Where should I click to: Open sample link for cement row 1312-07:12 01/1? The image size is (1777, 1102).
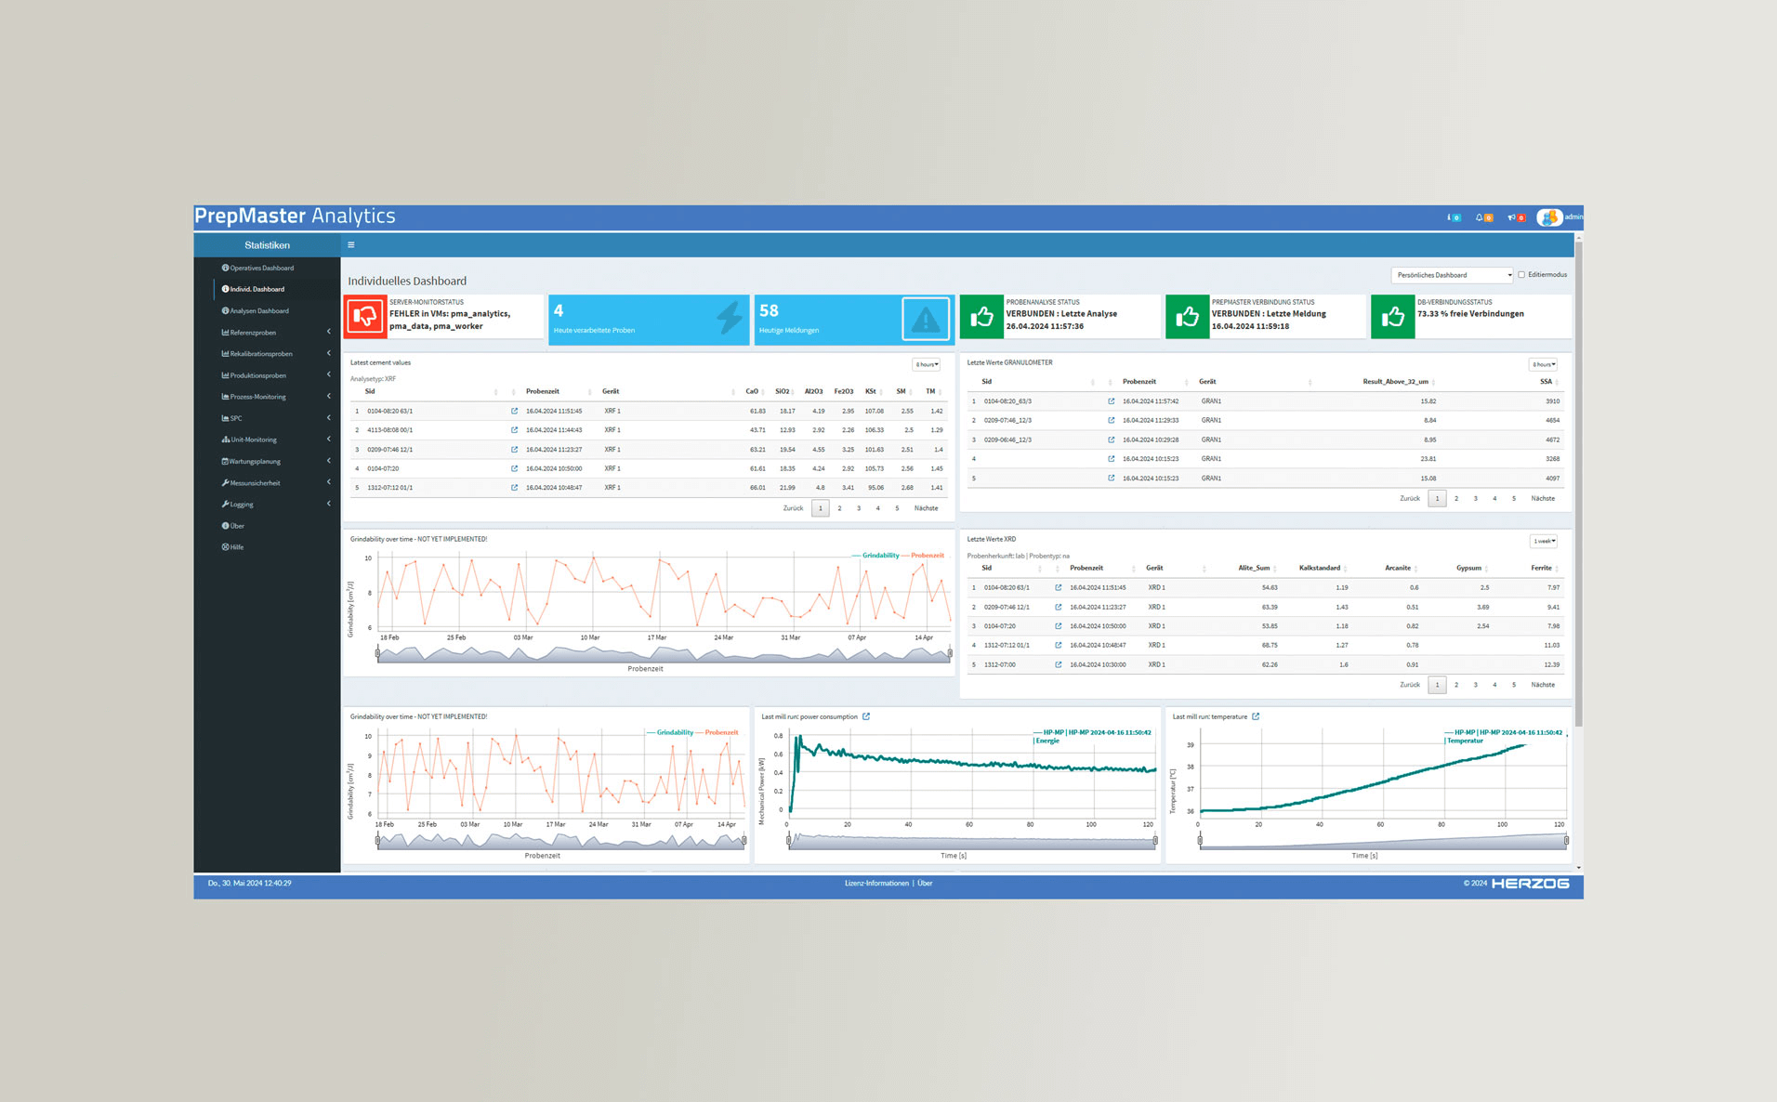tap(514, 488)
